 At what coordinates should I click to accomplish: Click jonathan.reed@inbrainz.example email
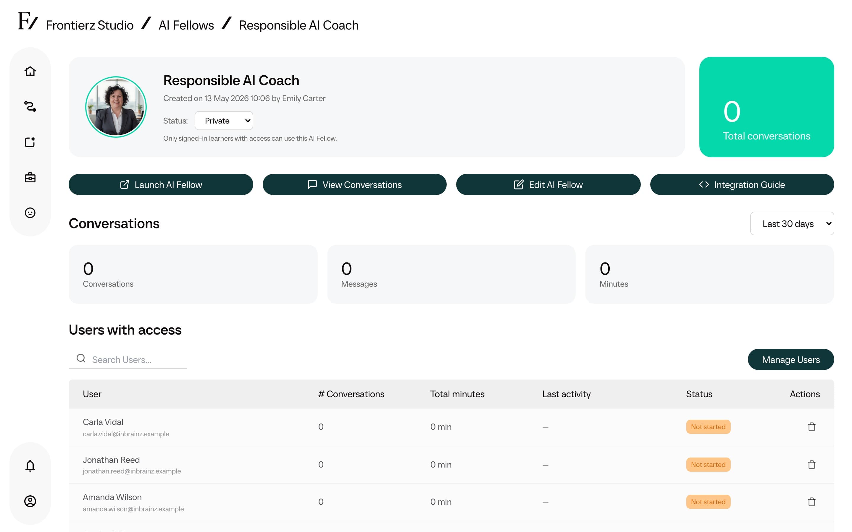[132, 471]
